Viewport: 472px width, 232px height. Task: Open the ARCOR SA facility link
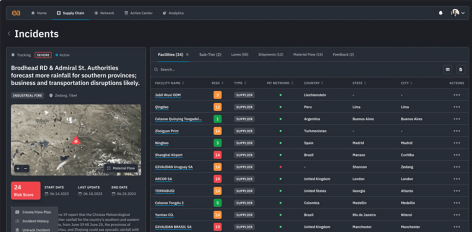click(164, 179)
